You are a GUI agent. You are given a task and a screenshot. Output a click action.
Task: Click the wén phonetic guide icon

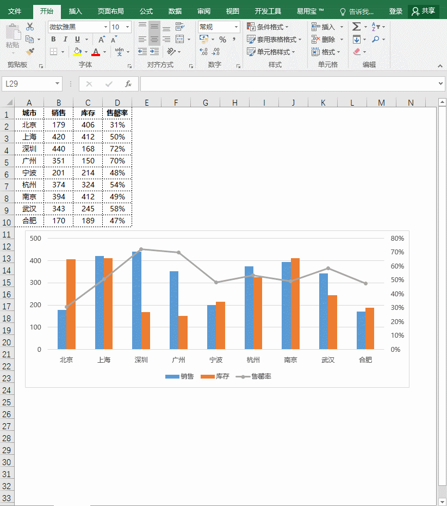119,52
